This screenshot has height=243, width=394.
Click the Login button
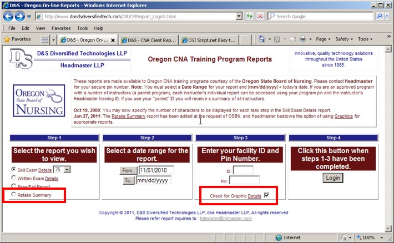[x=334, y=178]
